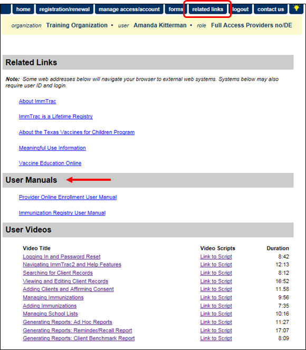Play Adding Immunizations video
This screenshot has height=350, width=306.
[50, 306]
